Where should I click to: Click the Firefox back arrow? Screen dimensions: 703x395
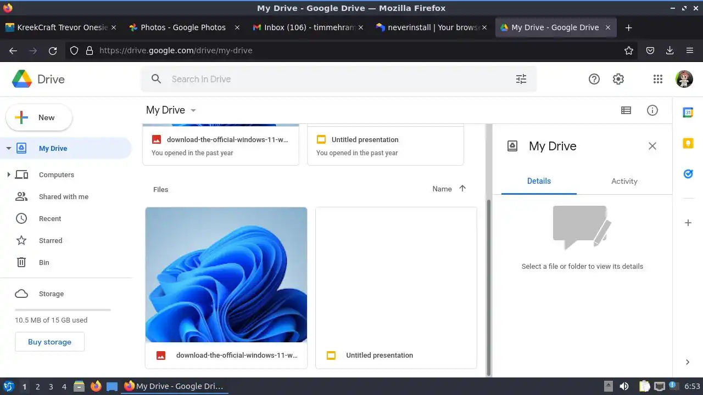[13, 50]
